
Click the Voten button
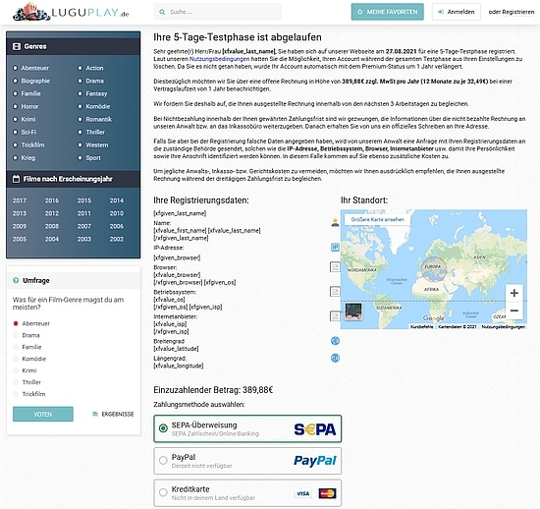(43, 414)
